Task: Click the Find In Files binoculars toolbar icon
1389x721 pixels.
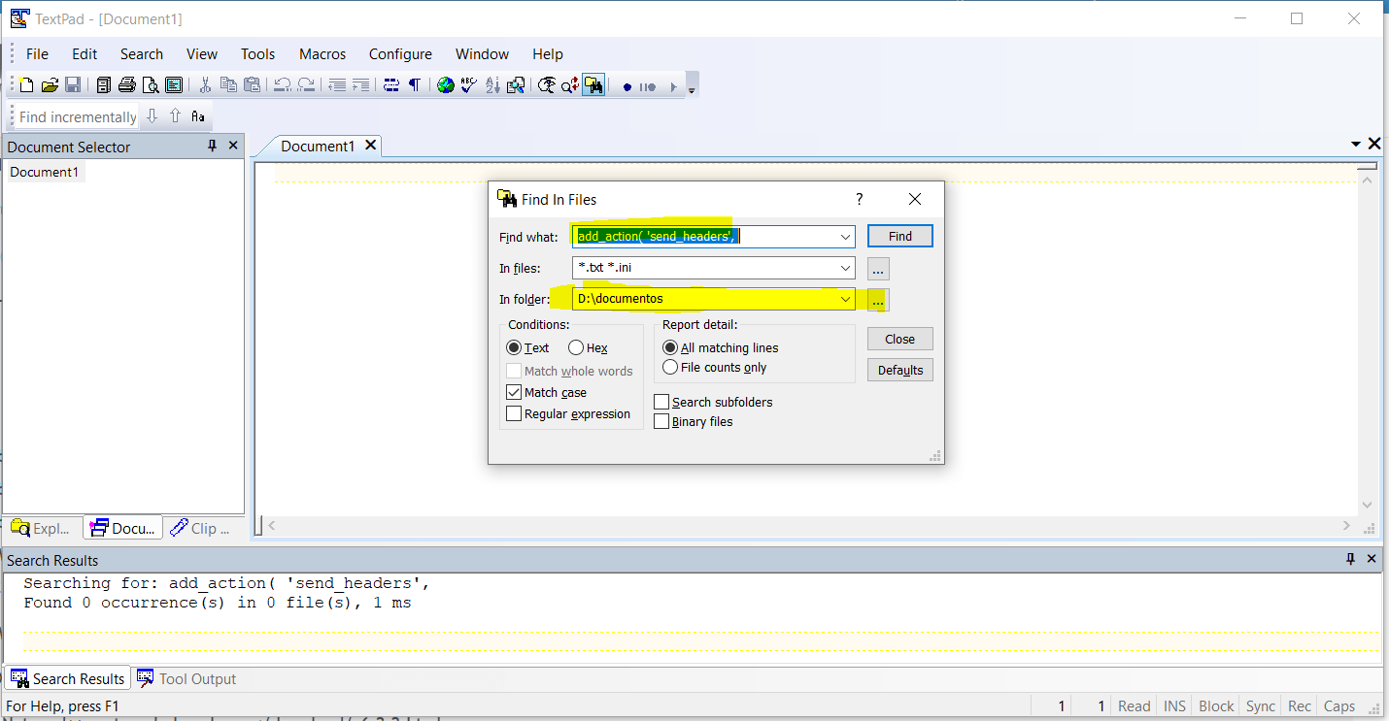Action: pyautogui.click(x=593, y=85)
